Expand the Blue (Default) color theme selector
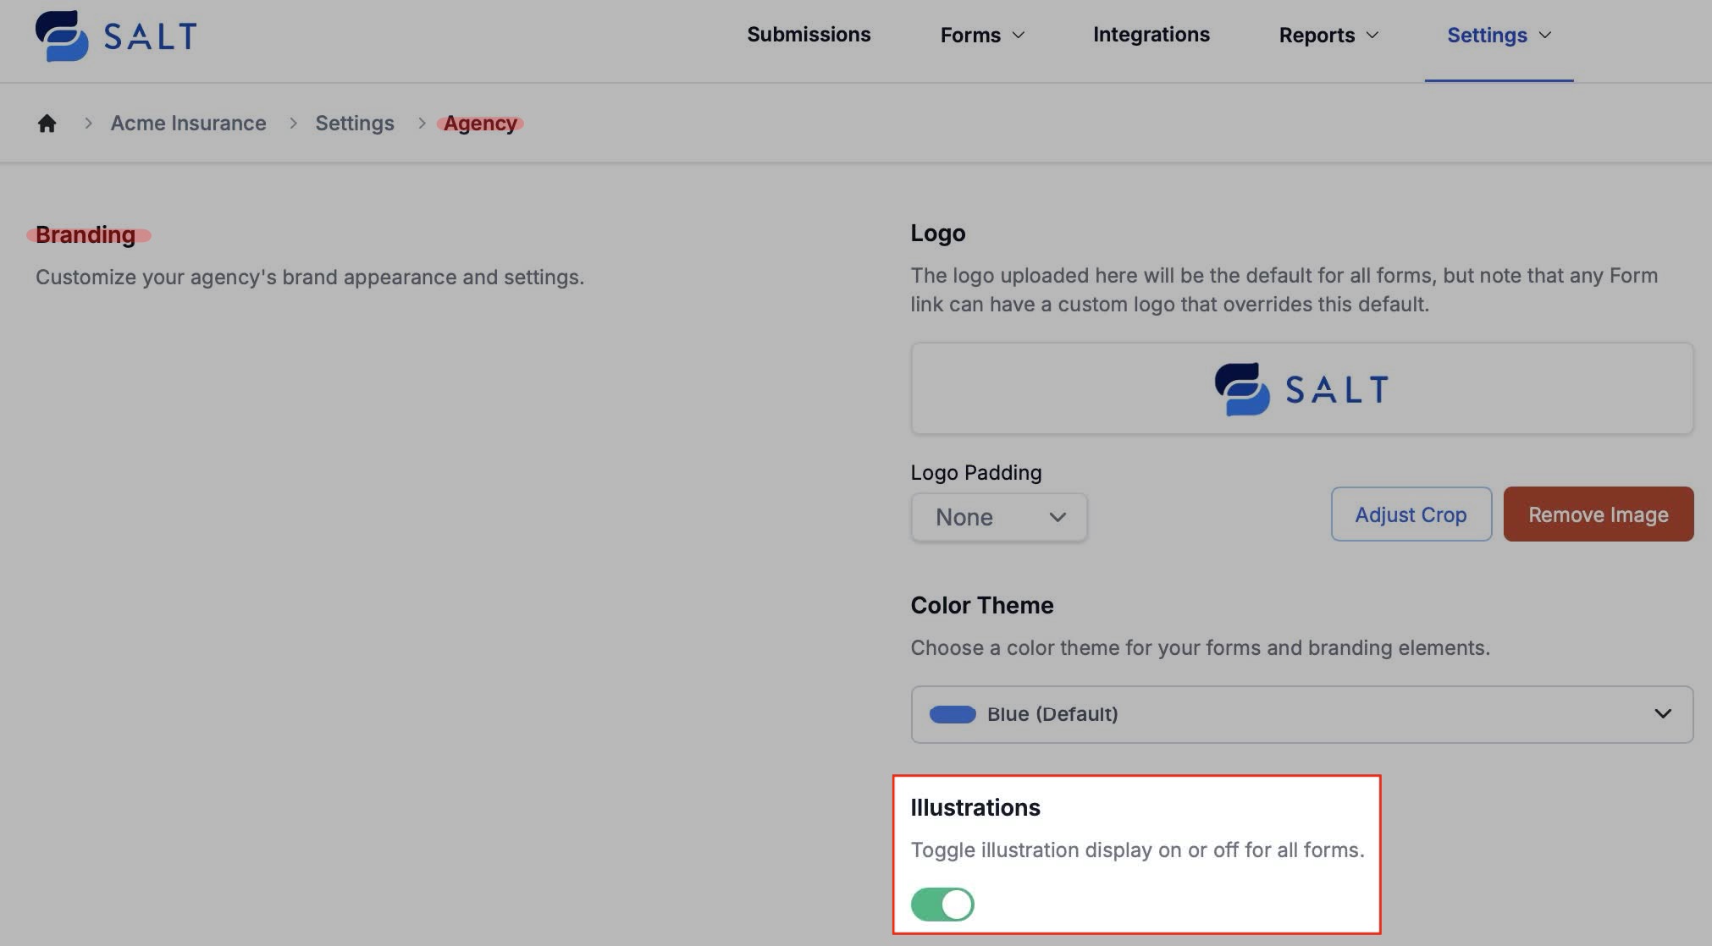This screenshot has height=946, width=1712. [x=1301, y=714]
